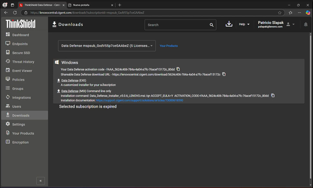Image resolution: width=313 pixels, height=188 pixels.
Task: Select Downloads in the sidebar
Action: click(24, 115)
